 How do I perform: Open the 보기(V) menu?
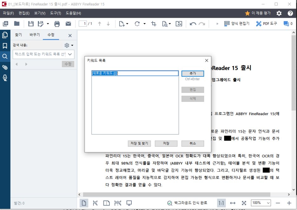point(40,13)
